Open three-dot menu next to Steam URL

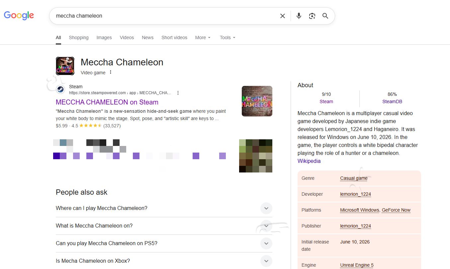pyautogui.click(x=178, y=93)
